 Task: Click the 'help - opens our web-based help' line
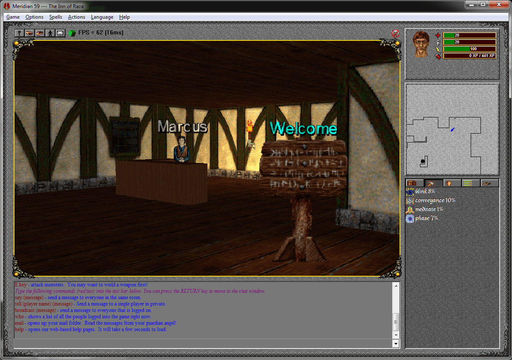point(91,329)
